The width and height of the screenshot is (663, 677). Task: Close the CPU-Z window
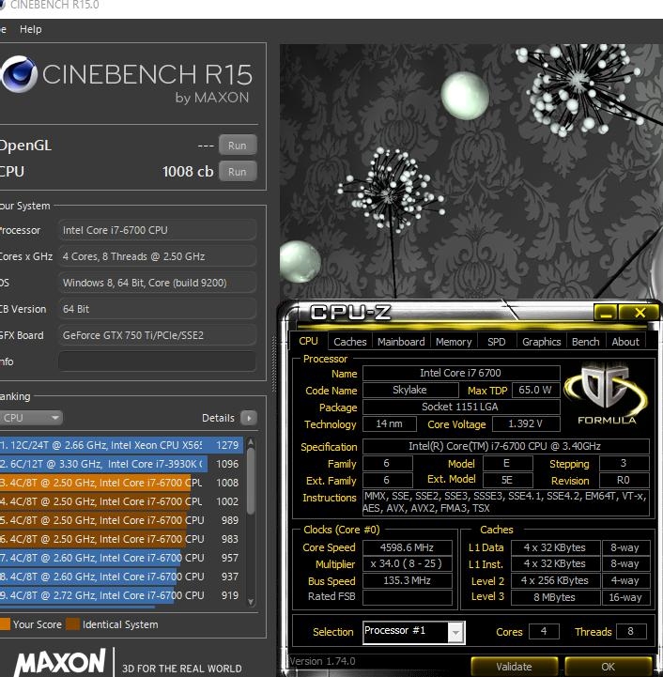640,313
